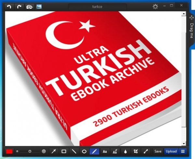Viewport: 195px width, 159px height.
Task: Undo the last edit
Action: pyautogui.click(x=9, y=7)
